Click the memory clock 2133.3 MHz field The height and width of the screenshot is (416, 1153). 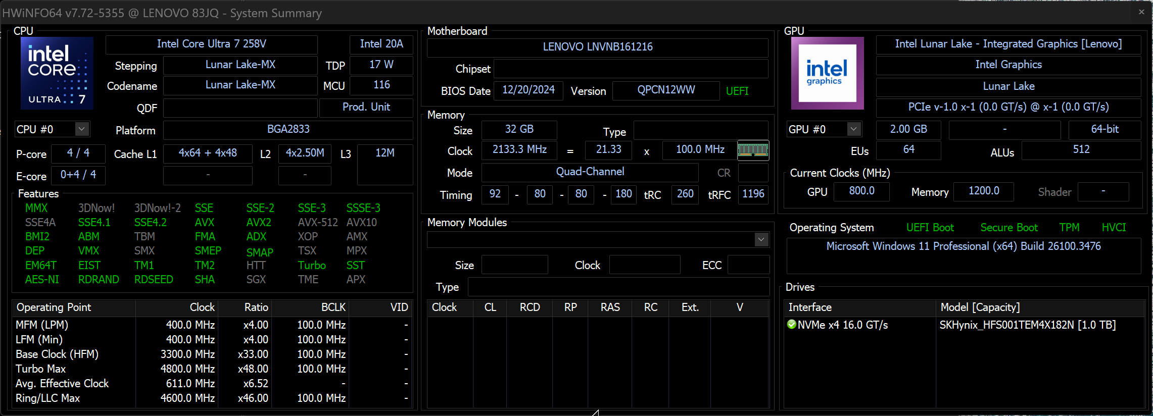coord(519,149)
